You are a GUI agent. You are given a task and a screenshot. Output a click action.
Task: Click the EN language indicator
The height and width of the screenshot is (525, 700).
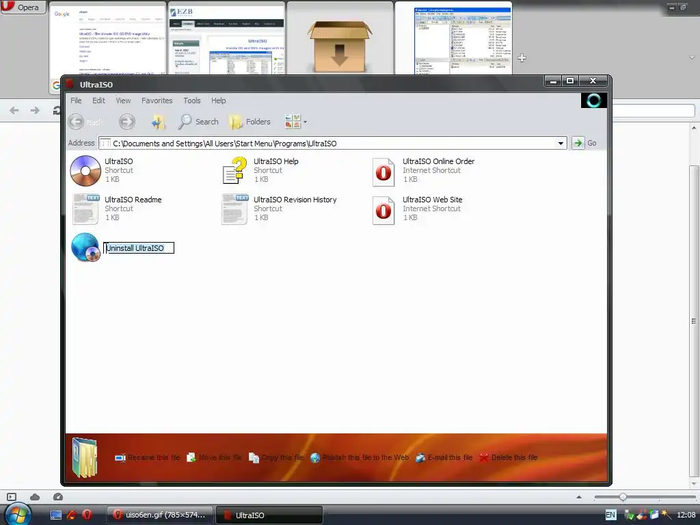610,515
